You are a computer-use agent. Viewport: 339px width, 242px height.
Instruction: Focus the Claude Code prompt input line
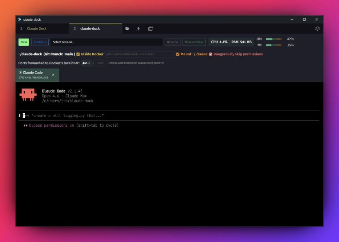tap(169, 116)
